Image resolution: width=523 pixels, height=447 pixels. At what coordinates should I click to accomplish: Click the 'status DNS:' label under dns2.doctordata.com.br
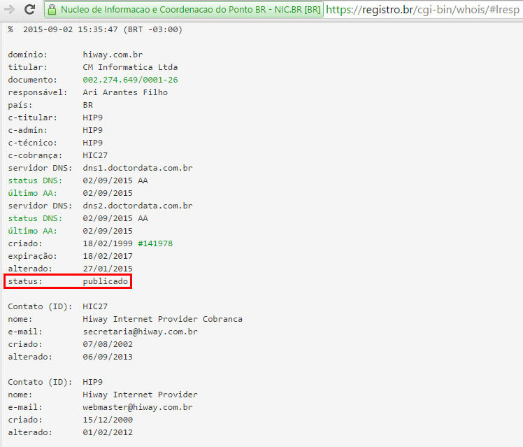point(35,218)
